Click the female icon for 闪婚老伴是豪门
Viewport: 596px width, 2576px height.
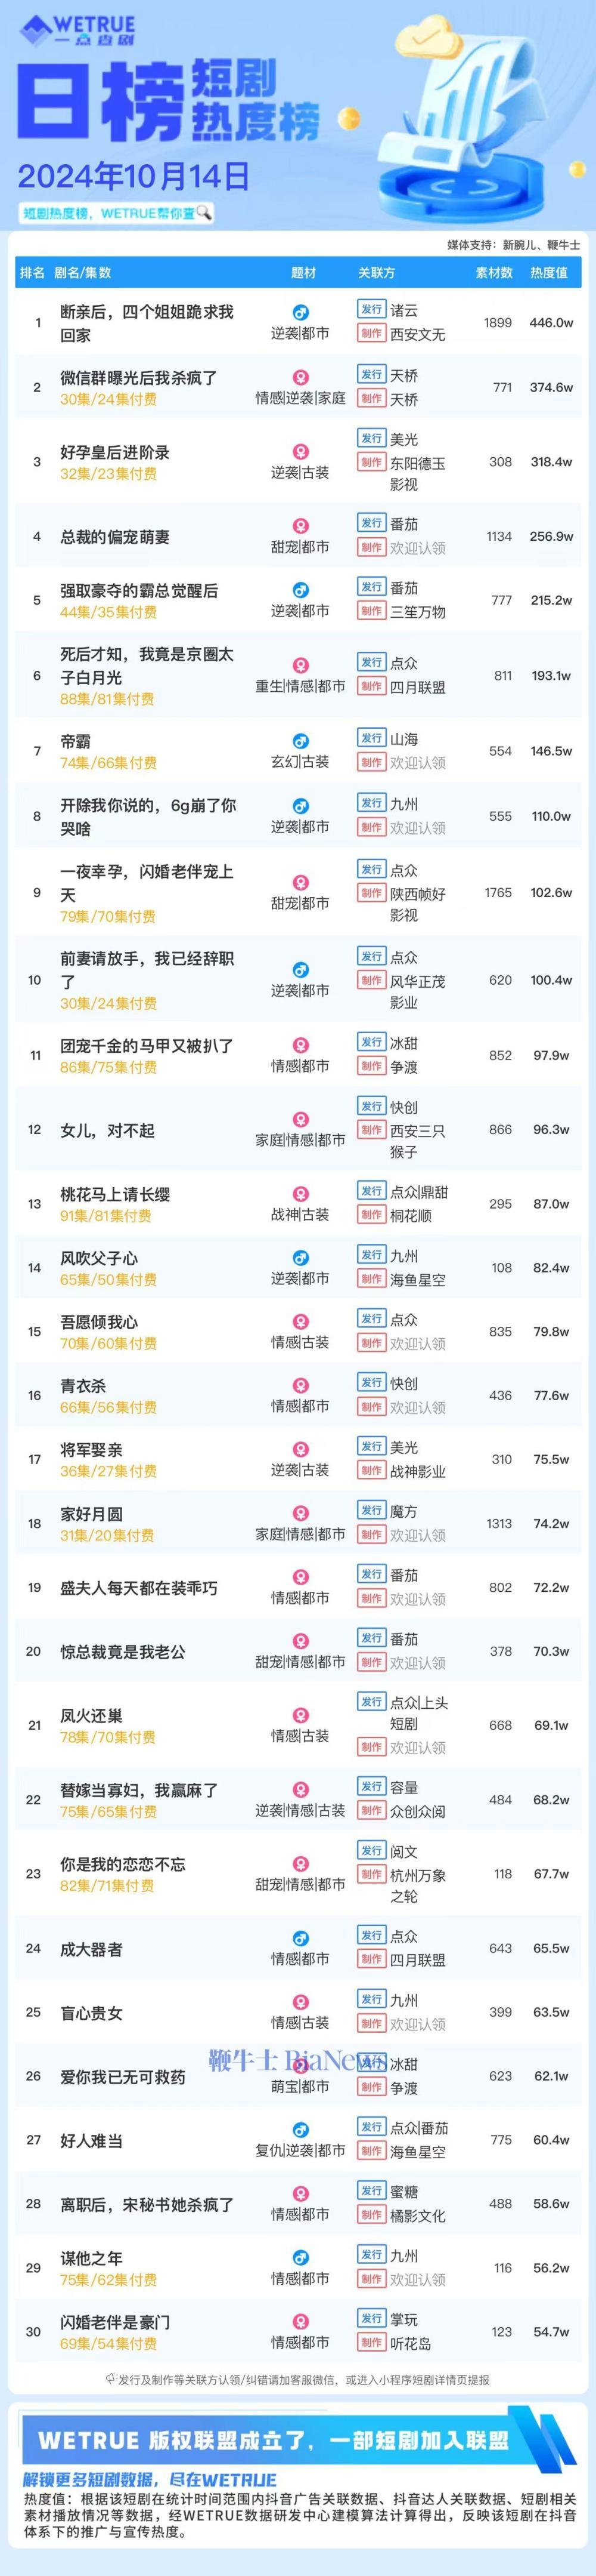(x=300, y=2322)
